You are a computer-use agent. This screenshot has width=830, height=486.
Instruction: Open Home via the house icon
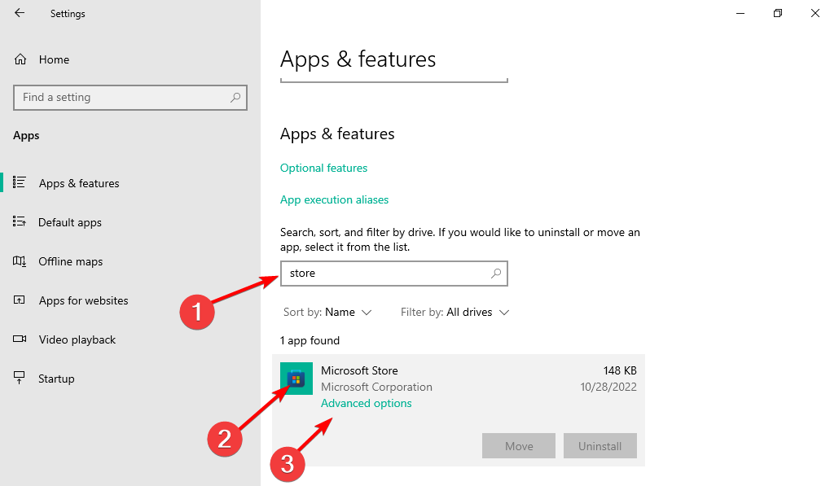[20, 59]
